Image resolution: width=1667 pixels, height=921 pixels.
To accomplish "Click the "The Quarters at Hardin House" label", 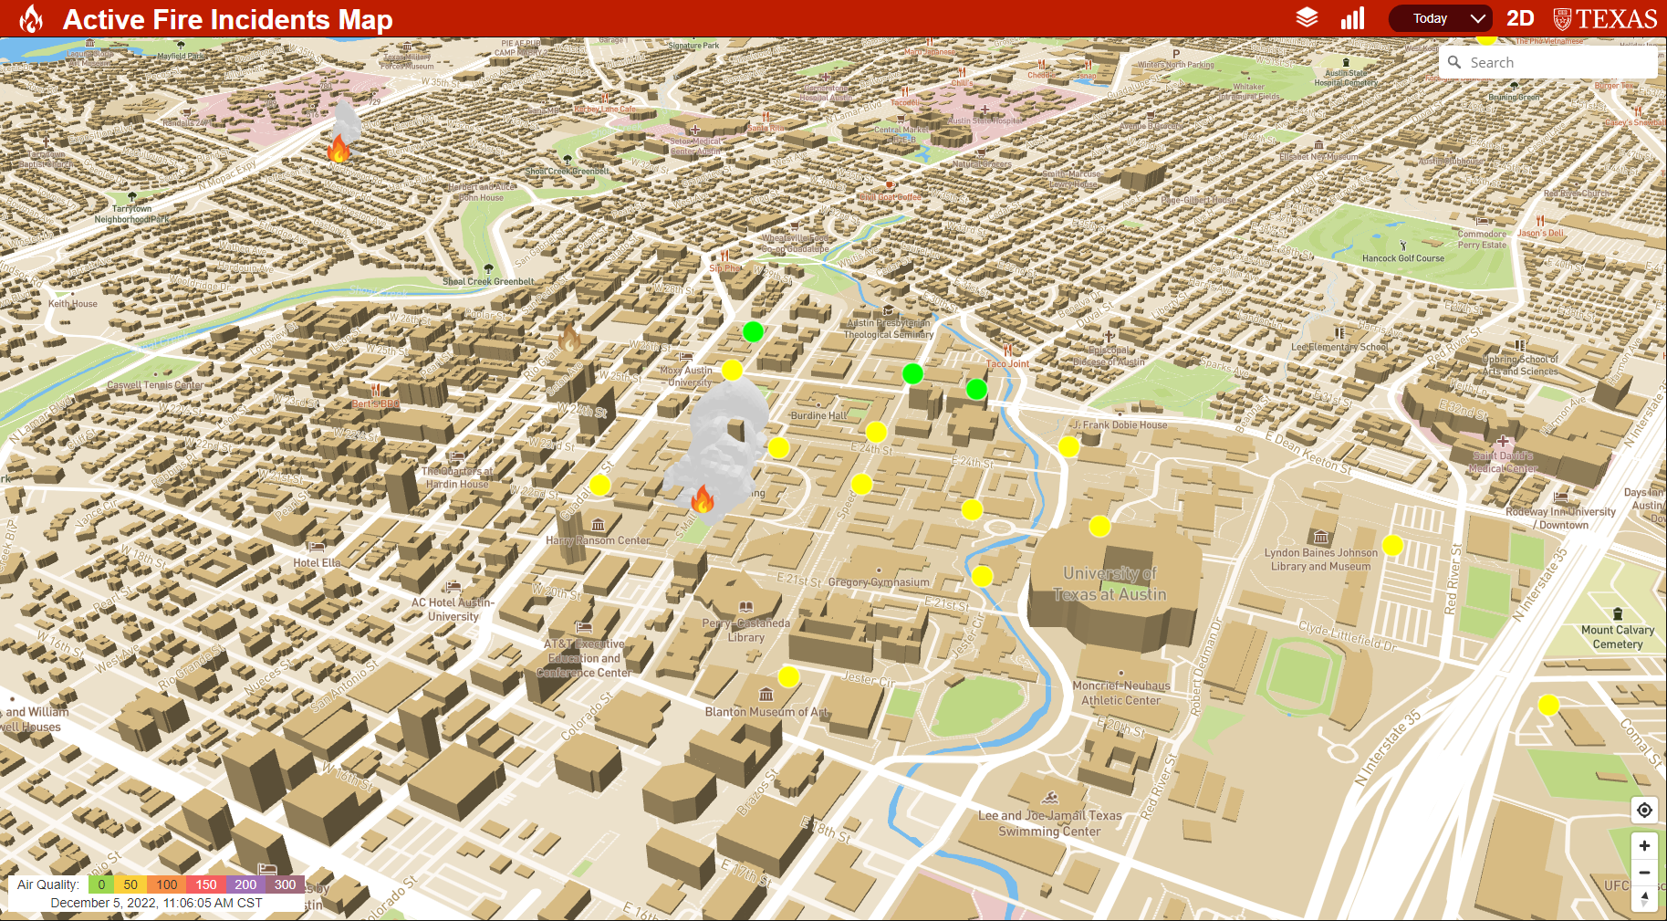I will click(456, 477).
